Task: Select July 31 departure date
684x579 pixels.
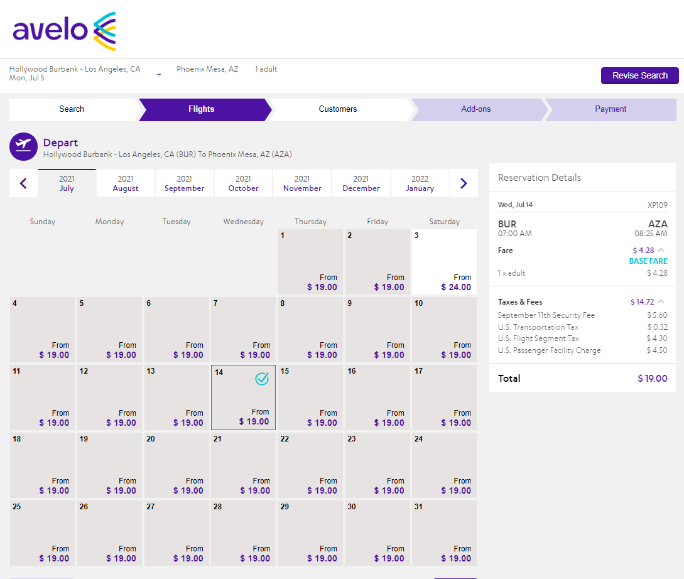Action: click(444, 533)
